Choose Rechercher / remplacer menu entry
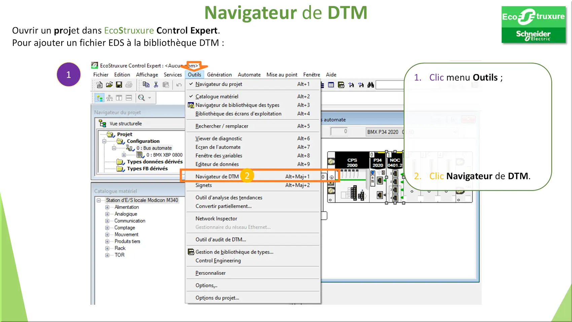The width and height of the screenshot is (572, 322). (253, 126)
